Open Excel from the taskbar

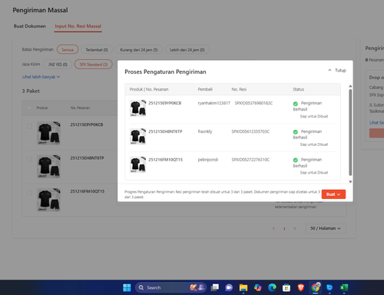(344, 287)
